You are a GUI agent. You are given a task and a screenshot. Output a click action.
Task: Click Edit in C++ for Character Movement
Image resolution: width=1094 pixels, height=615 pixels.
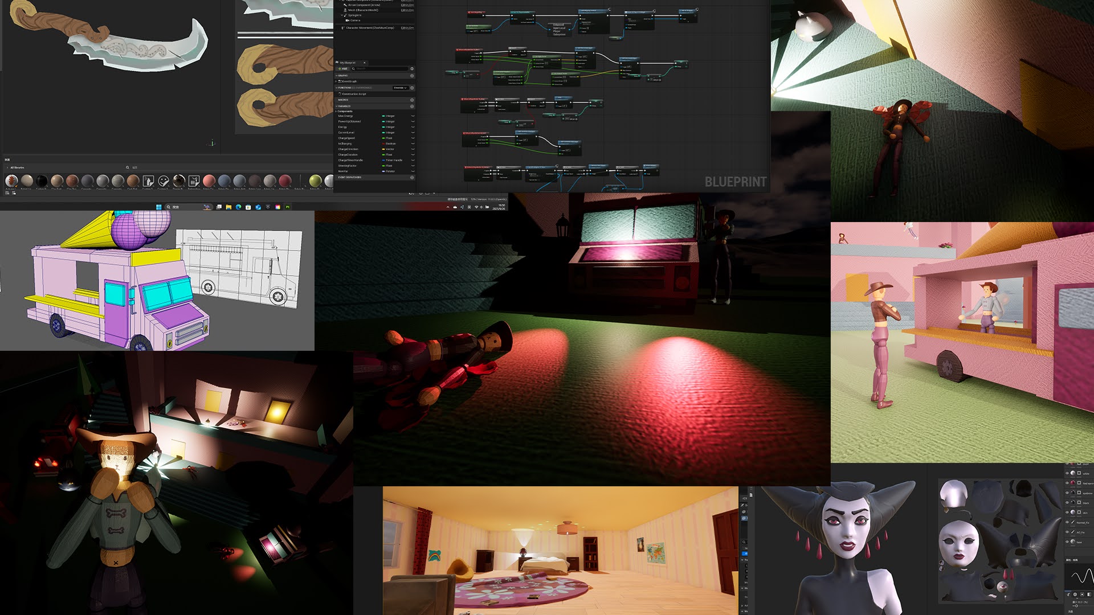coord(407,28)
